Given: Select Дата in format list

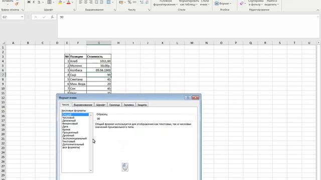Looking at the screenshot, I should (65, 126).
